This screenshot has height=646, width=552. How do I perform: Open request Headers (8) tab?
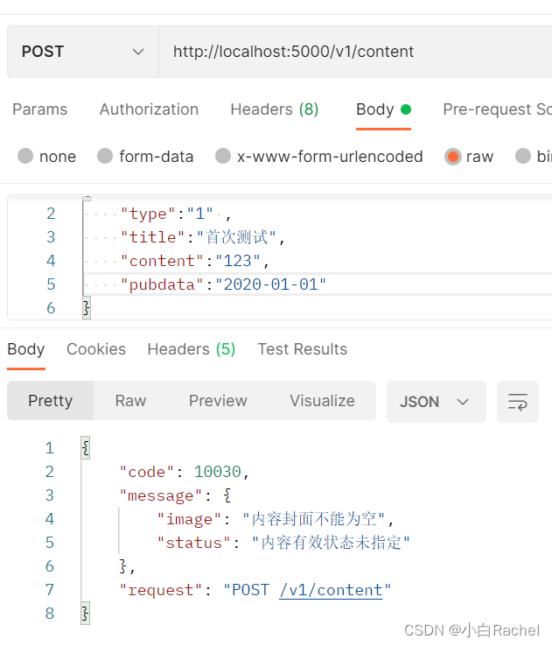(x=274, y=109)
